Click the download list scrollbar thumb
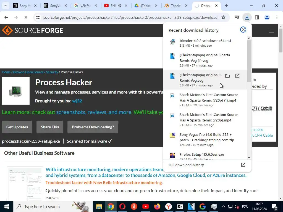The image size is (283, 212). 249,60
